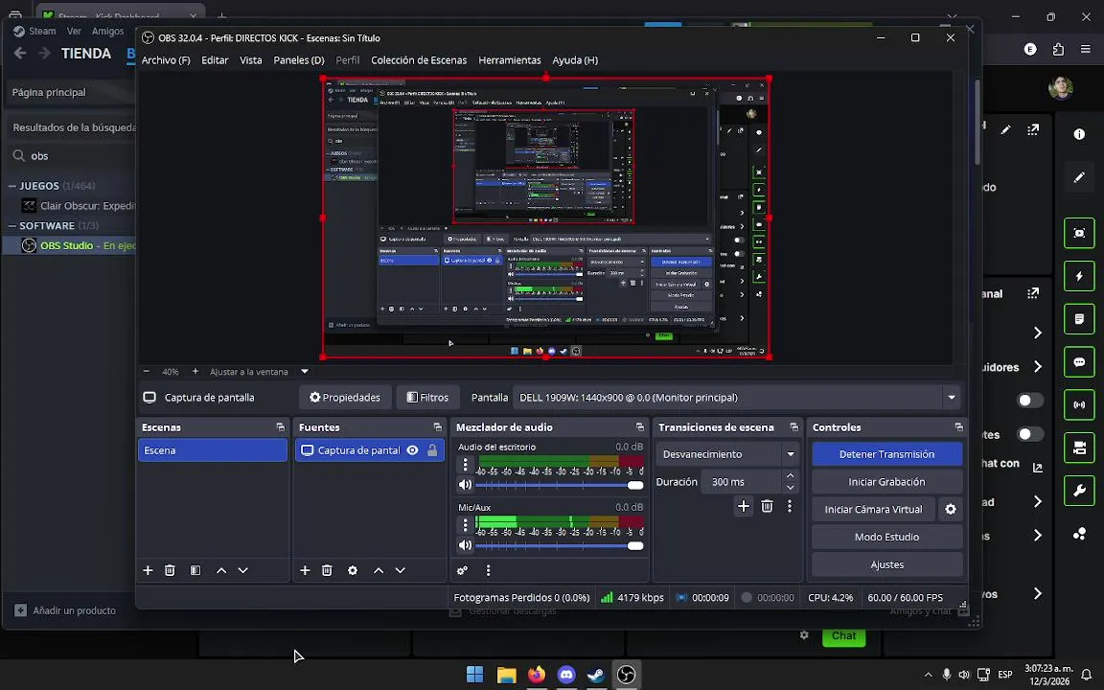Click Iniciar Grabación button
The height and width of the screenshot is (690, 1104).
click(x=887, y=482)
